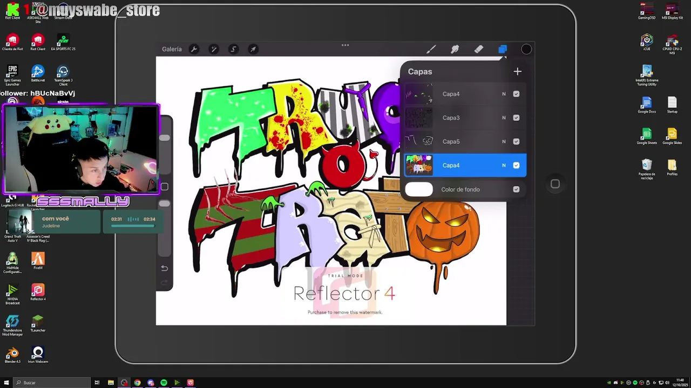691x388 pixels.
Task: Open FiveM desktop shortcut
Action: (38, 261)
